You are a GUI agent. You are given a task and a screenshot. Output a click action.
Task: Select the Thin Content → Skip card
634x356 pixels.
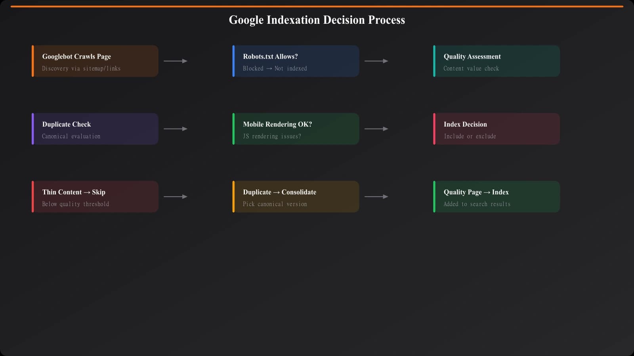(x=95, y=196)
